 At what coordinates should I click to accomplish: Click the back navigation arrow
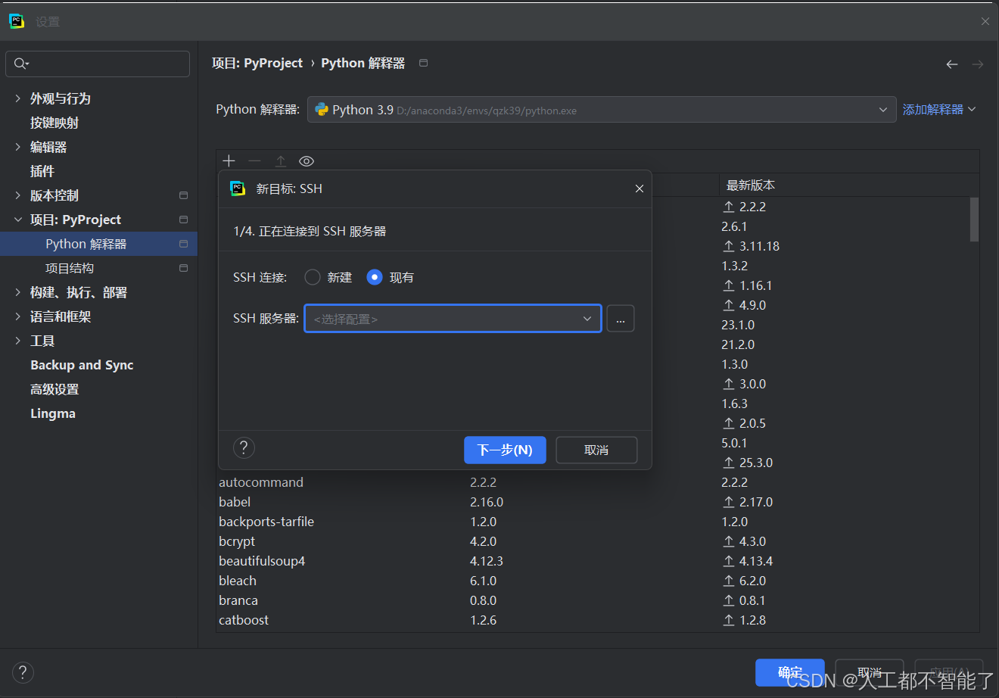(952, 64)
